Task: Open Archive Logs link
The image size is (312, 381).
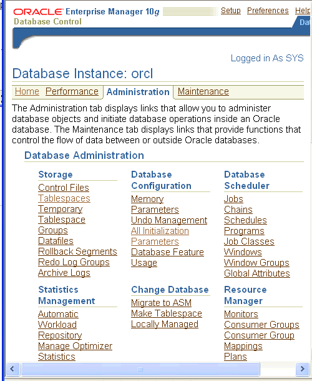Action: click(64, 273)
